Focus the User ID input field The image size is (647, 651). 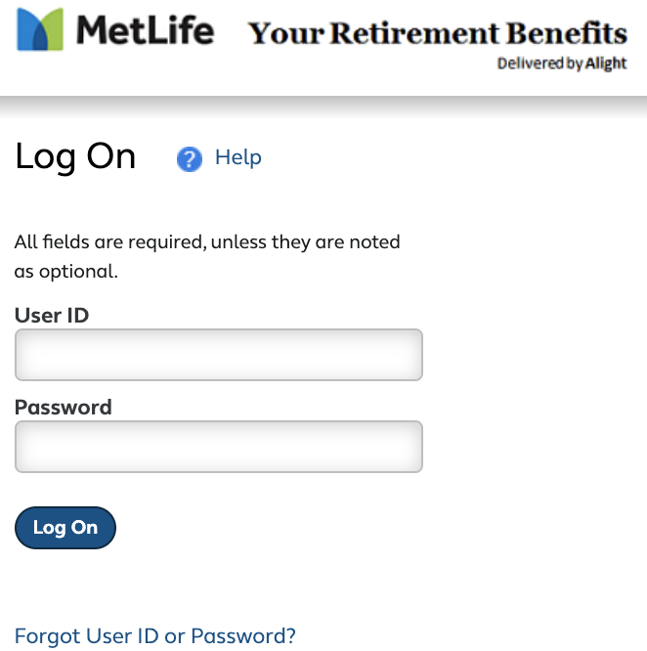point(219,355)
